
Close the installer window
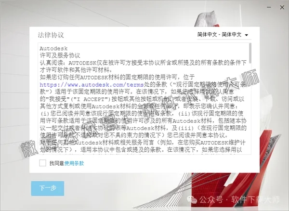pos(282,7)
